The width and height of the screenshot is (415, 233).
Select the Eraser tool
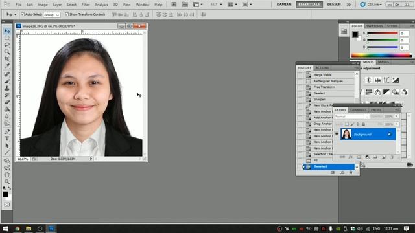click(7, 102)
